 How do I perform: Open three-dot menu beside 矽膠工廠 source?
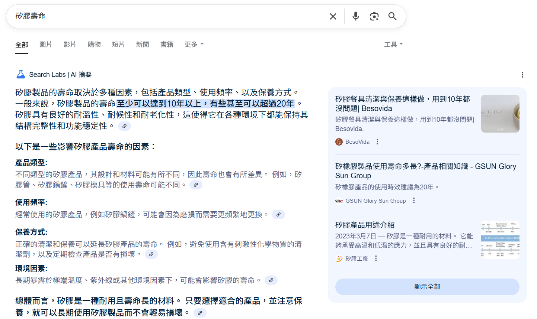(x=376, y=258)
